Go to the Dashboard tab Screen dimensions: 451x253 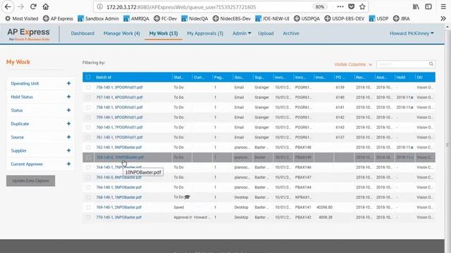pyautogui.click(x=82, y=33)
